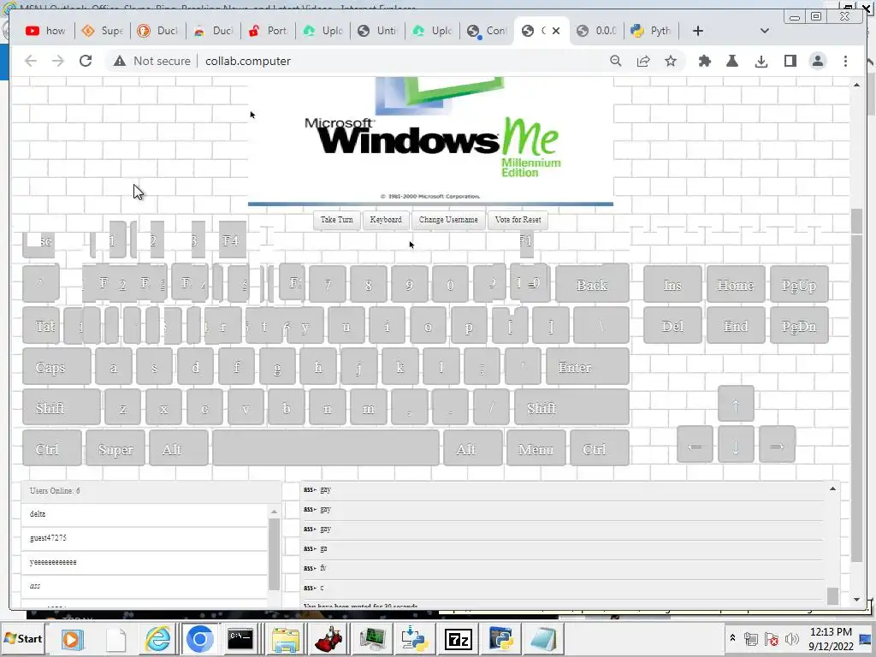Tap the virtual up arrow key

(x=736, y=404)
